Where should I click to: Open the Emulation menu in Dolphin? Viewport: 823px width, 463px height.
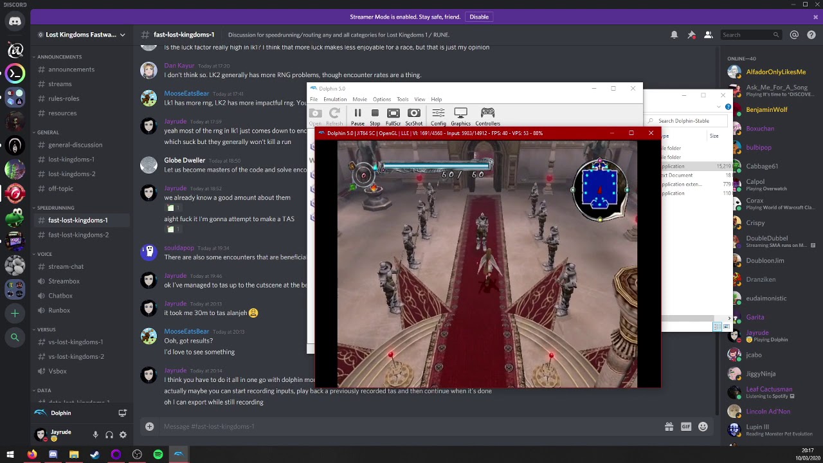pos(335,99)
